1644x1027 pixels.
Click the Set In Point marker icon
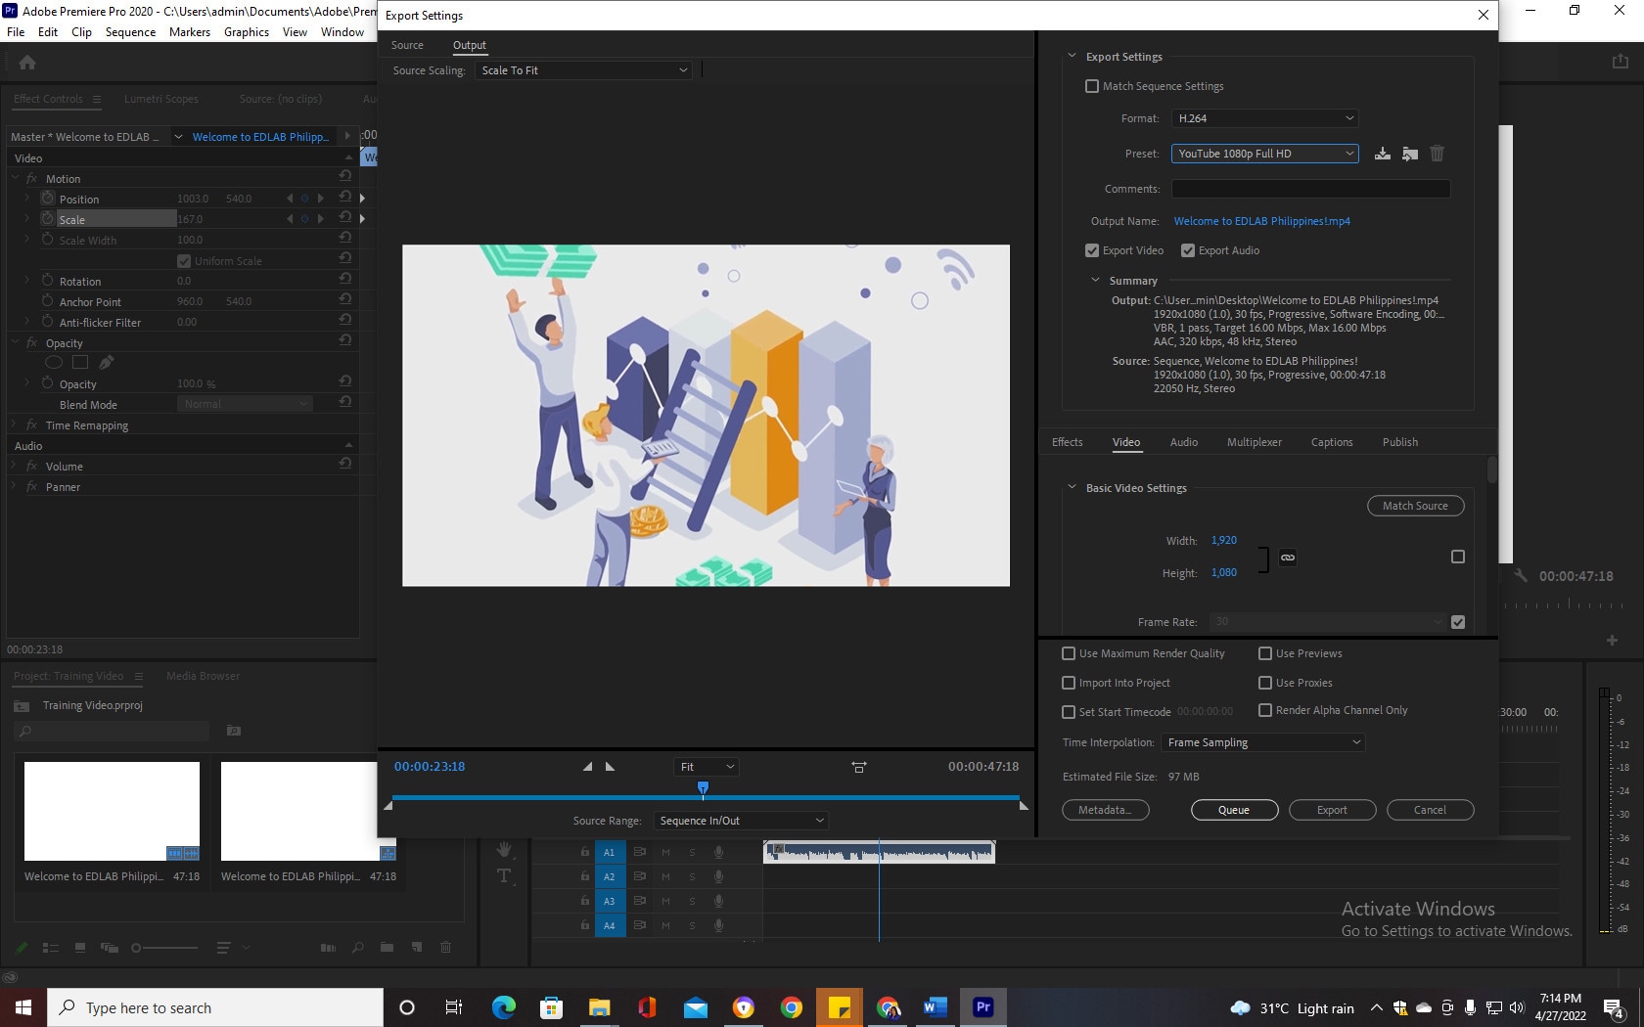point(587,767)
